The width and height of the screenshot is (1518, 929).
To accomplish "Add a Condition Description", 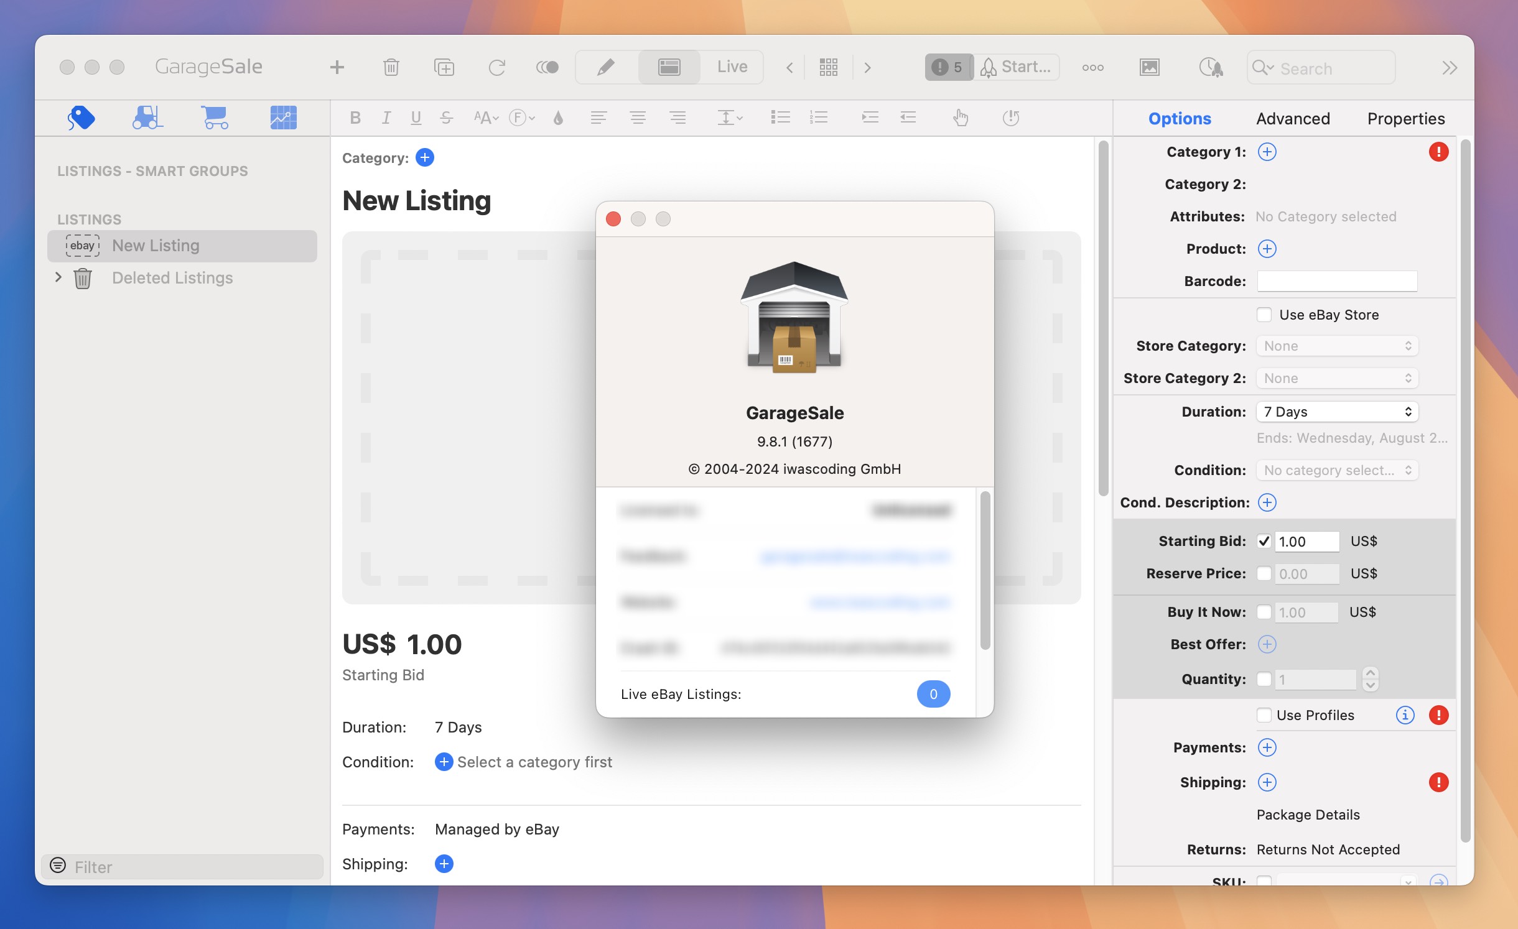I will tap(1267, 502).
